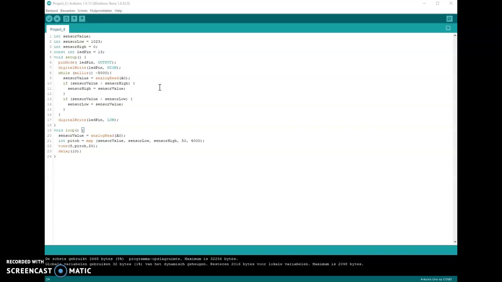Open the Bewerken menu
Viewport: 502px width, 282px height.
point(67,11)
